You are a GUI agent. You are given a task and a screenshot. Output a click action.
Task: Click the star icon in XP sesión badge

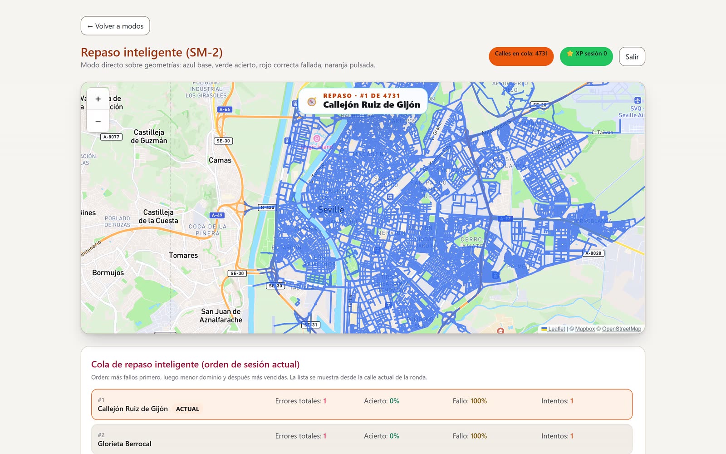(570, 54)
